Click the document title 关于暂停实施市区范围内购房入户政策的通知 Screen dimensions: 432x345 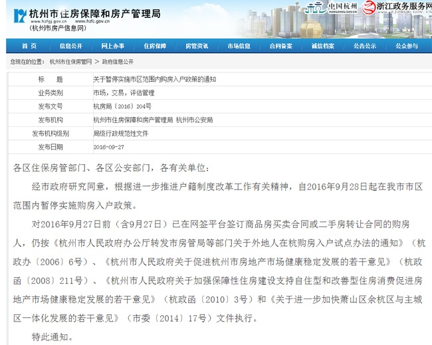coord(155,79)
